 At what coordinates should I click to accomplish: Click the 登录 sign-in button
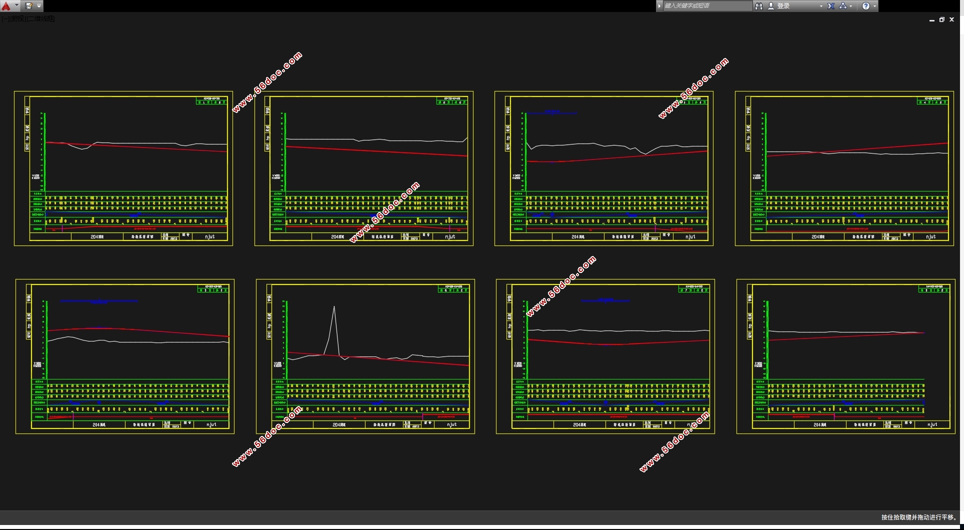point(783,6)
